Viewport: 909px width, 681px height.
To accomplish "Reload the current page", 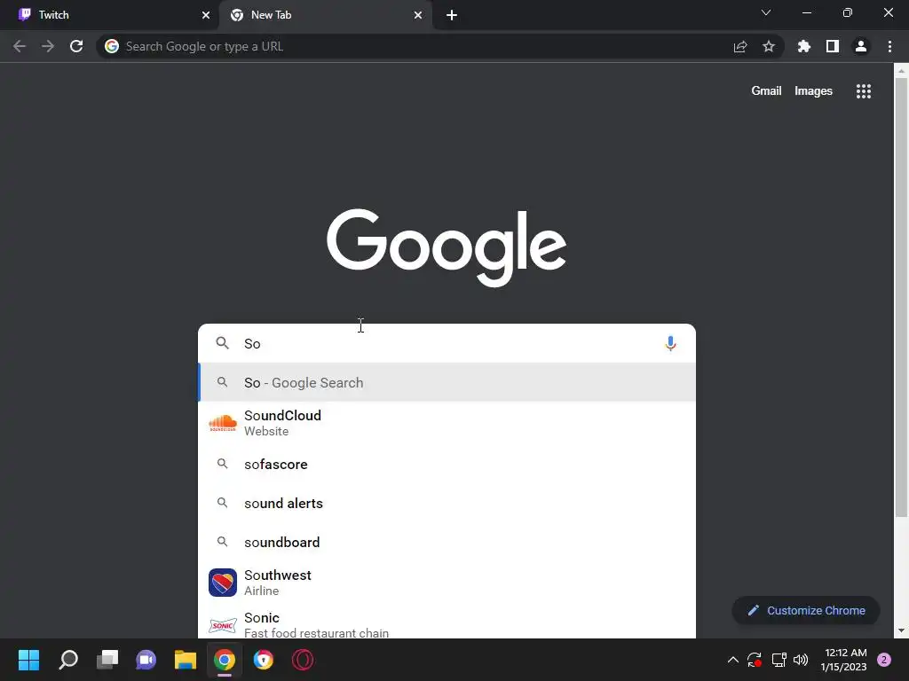I will 76,46.
